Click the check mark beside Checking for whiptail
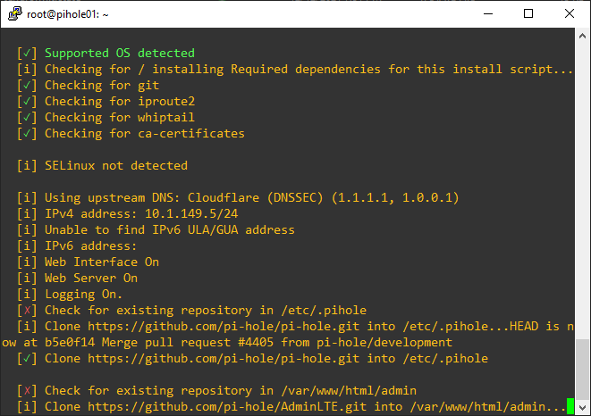This screenshot has height=416, width=591. tap(27, 118)
